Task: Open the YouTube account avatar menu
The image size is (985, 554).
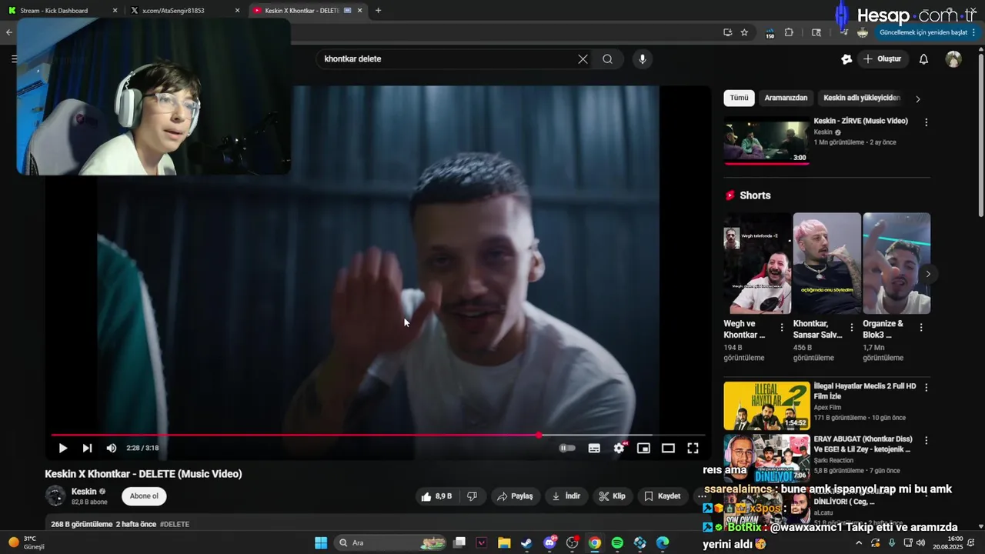Action: [953, 59]
